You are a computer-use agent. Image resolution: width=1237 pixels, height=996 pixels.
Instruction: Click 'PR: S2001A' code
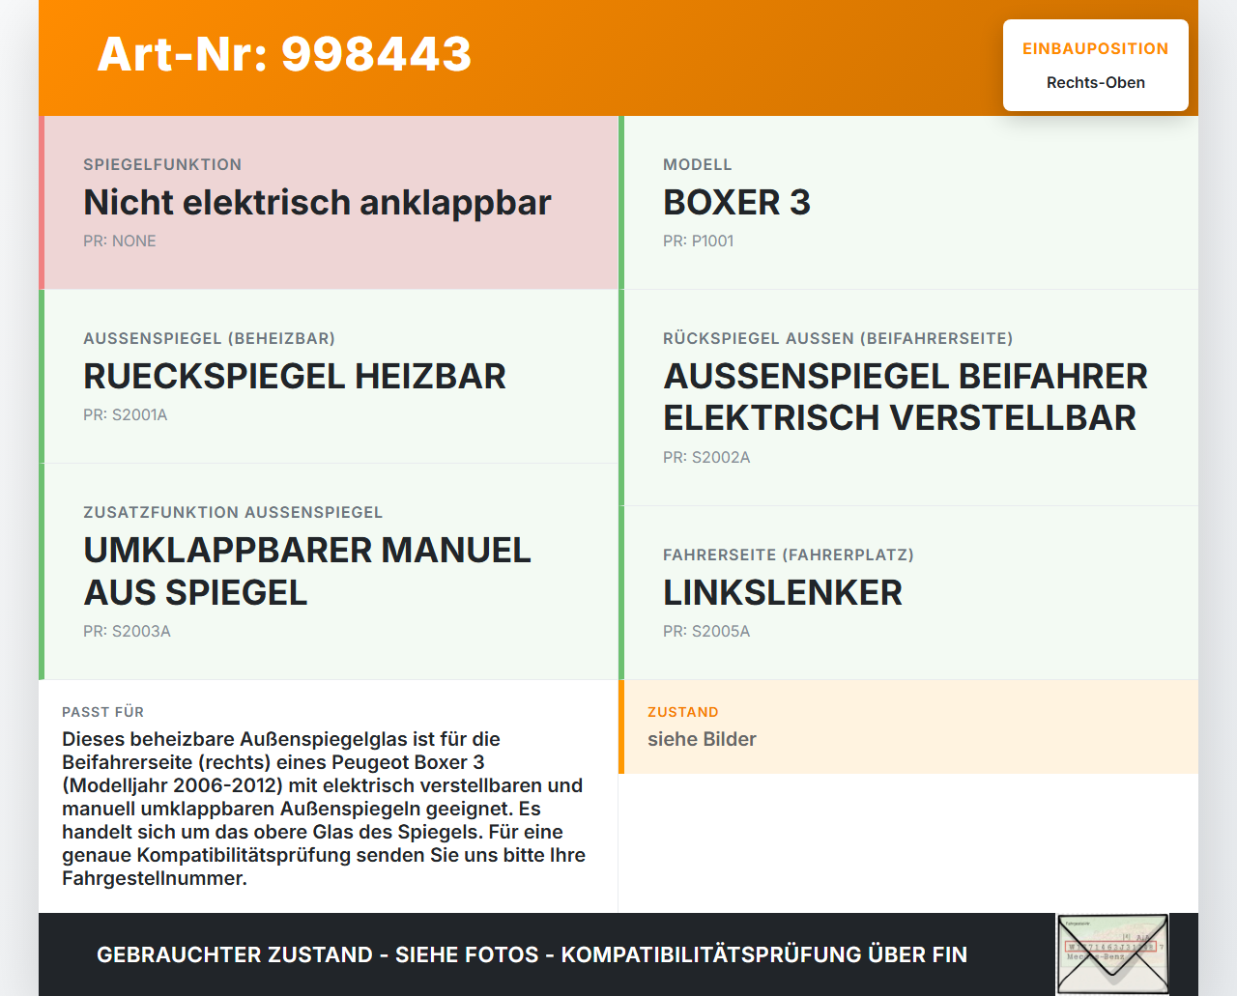coord(126,414)
